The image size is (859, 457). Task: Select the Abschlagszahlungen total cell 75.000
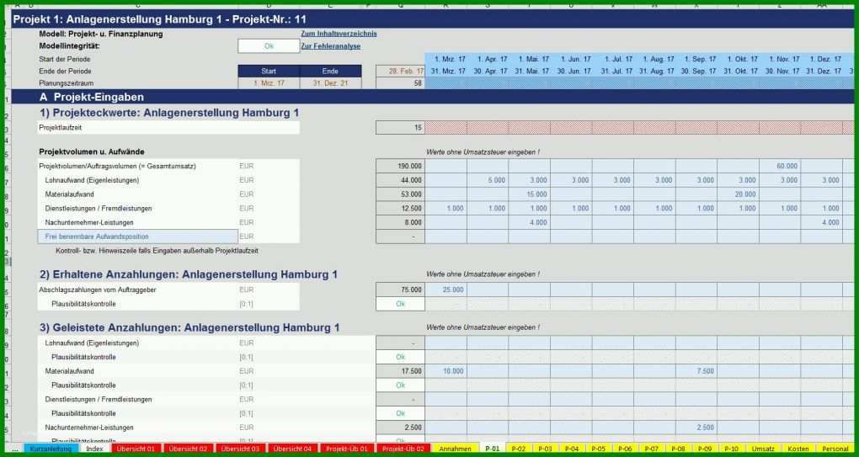pyautogui.click(x=401, y=290)
